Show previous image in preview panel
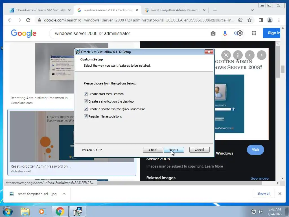 [250, 55]
